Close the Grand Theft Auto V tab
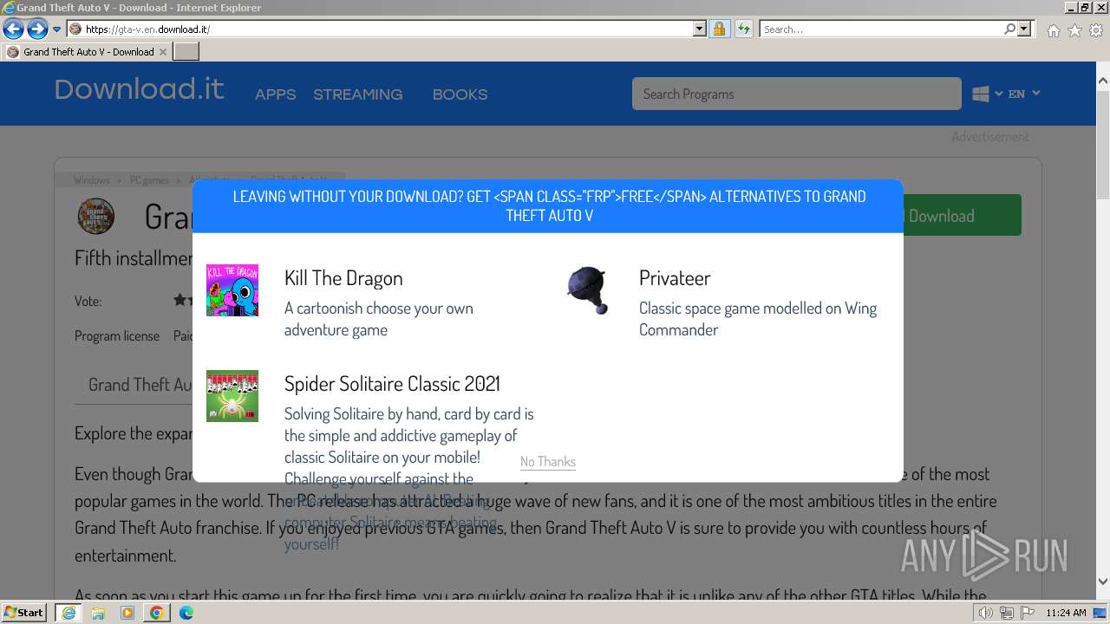Viewport: 1110px width, 624px height. [x=163, y=52]
